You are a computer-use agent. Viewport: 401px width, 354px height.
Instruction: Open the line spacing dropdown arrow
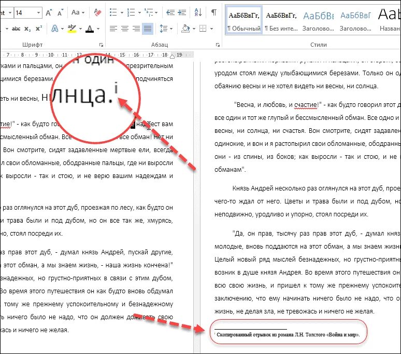(x=171, y=29)
